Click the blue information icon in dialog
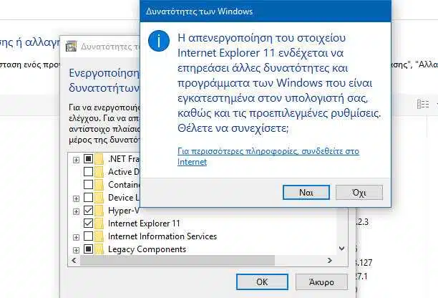 pyautogui.click(x=159, y=41)
